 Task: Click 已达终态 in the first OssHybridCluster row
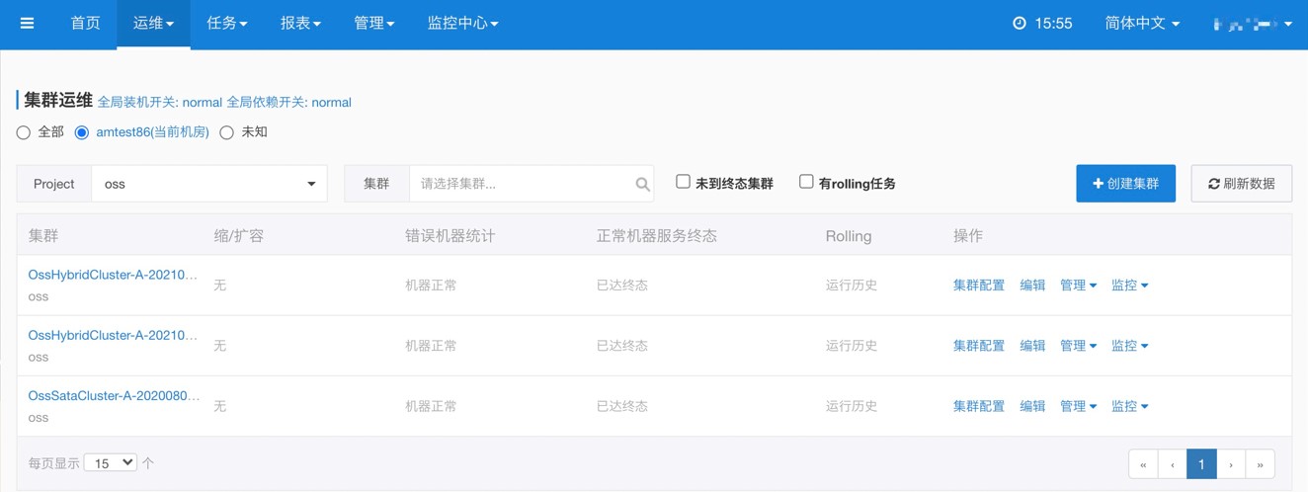pyautogui.click(x=622, y=285)
